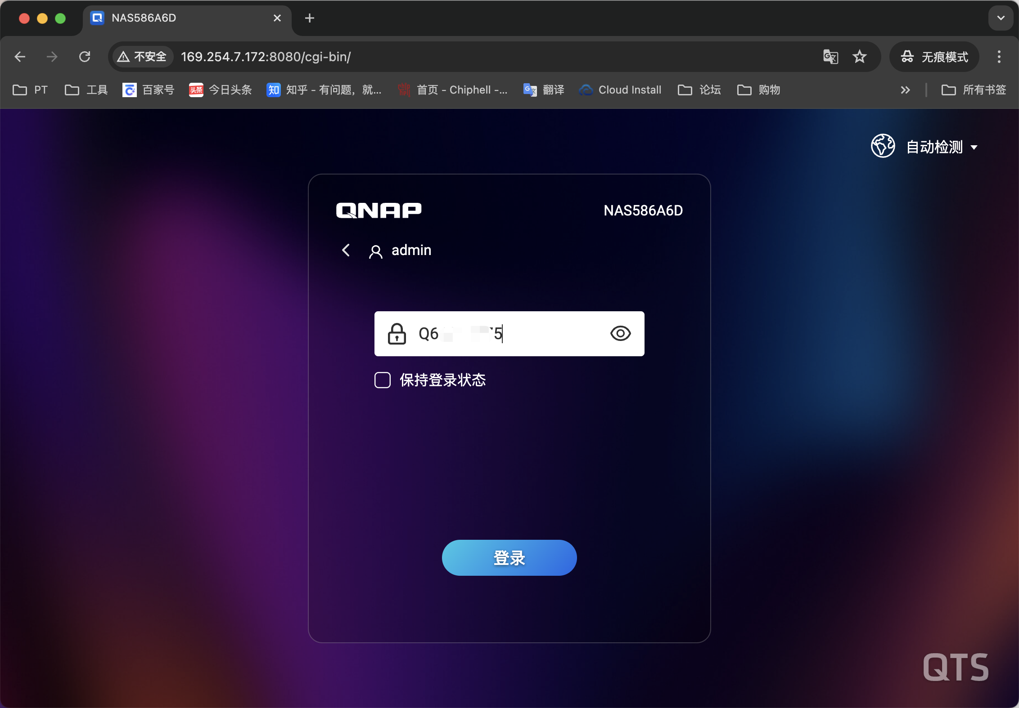Open the 今日头条 bookmark
1019x708 pixels.
[x=221, y=90]
